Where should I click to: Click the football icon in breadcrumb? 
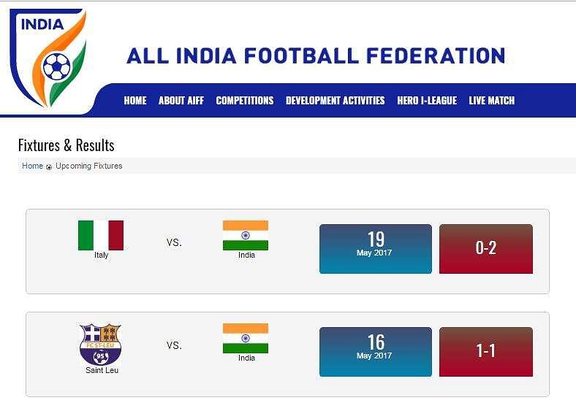click(49, 167)
